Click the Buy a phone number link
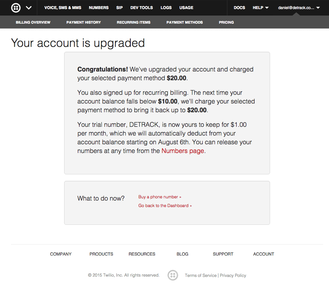This screenshot has height=285, width=329. coord(160,197)
